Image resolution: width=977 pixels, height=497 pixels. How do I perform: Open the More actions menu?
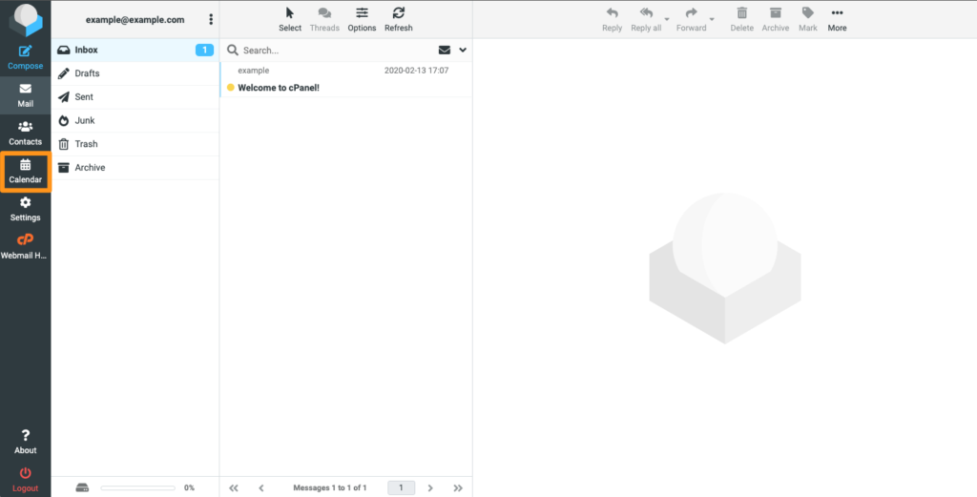point(837,18)
